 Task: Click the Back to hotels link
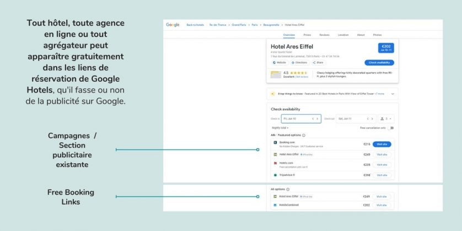coord(195,25)
